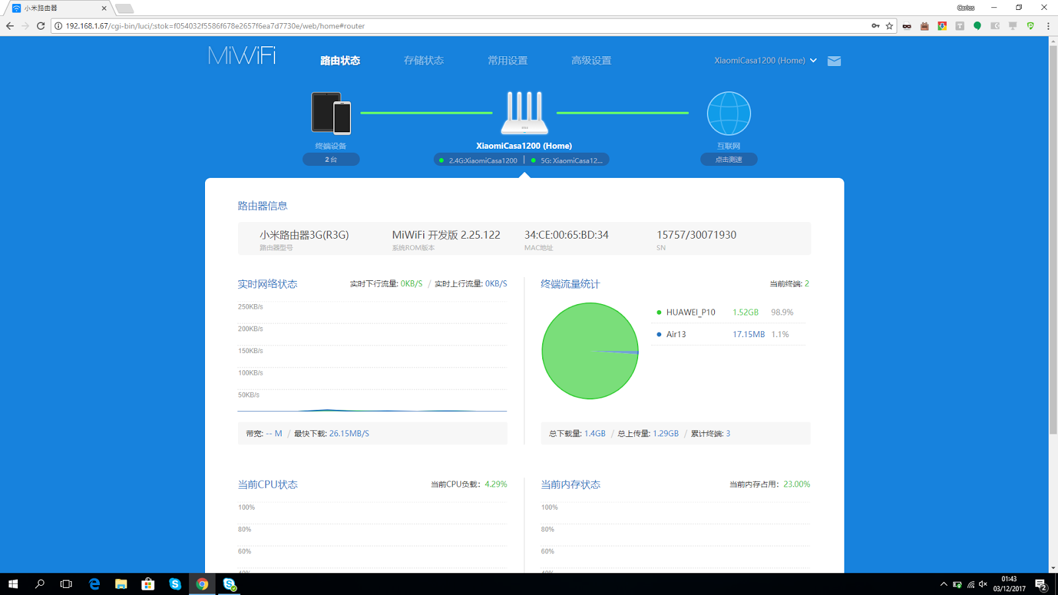Switch to the 存储状态 tab

tap(424, 61)
